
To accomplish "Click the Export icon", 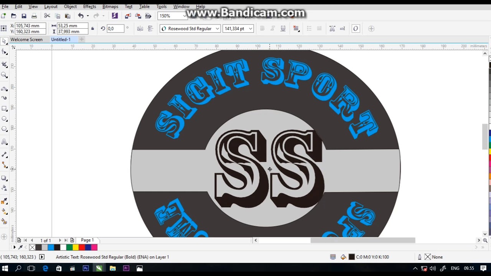I will [138, 16].
